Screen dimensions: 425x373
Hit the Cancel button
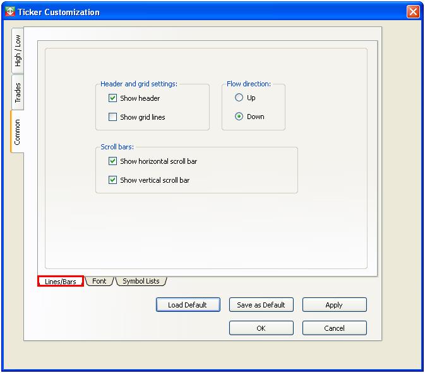[334, 328]
